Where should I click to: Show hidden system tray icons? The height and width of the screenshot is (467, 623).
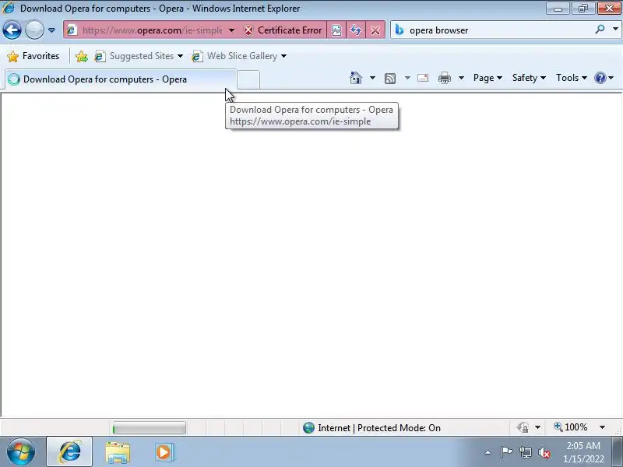[x=488, y=452]
